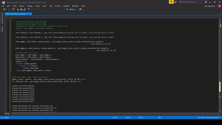Click the 'return plot_edges, plot_lines, corners' line
Viewport: 222px width, 125px height.
coord(33,70)
